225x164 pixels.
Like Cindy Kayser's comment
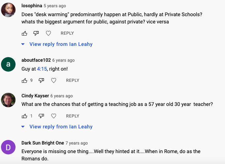[x=24, y=116]
